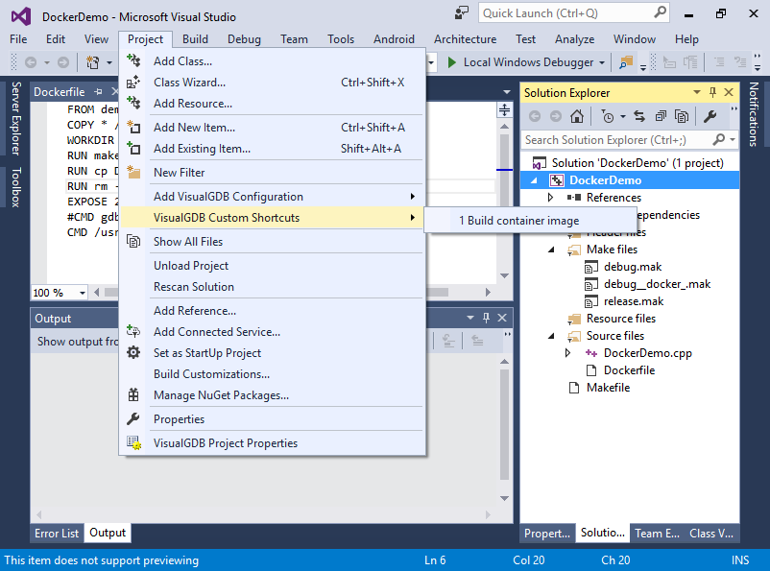
Task: Toggle the Show All Files icon in the Solution Explorer toolbar
Action: 682,116
